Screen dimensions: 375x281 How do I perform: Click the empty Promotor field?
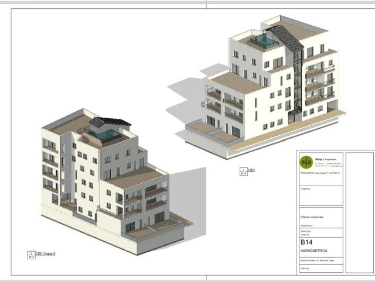click(x=321, y=196)
